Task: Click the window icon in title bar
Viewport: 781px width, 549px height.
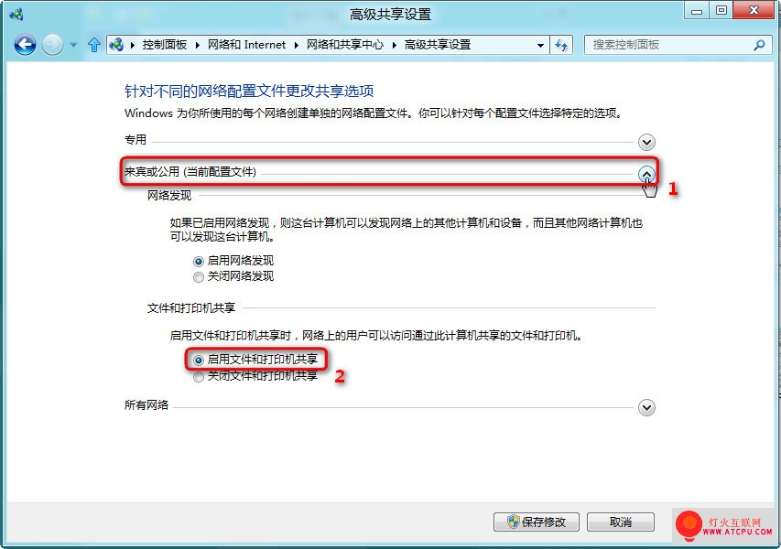Action: click(16, 14)
